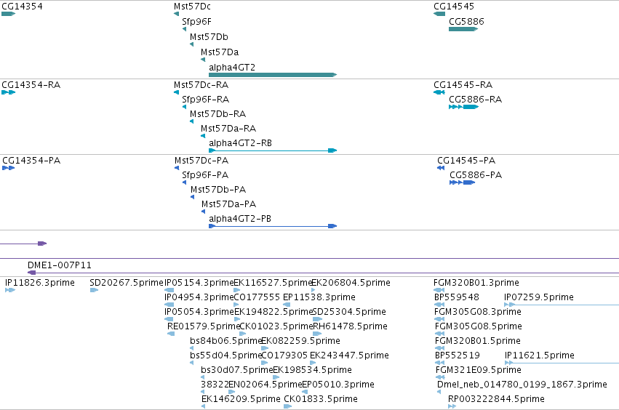This screenshot has width=619, height=410.
Task: Select the FGM305G08.3prime label
Action: (x=478, y=312)
